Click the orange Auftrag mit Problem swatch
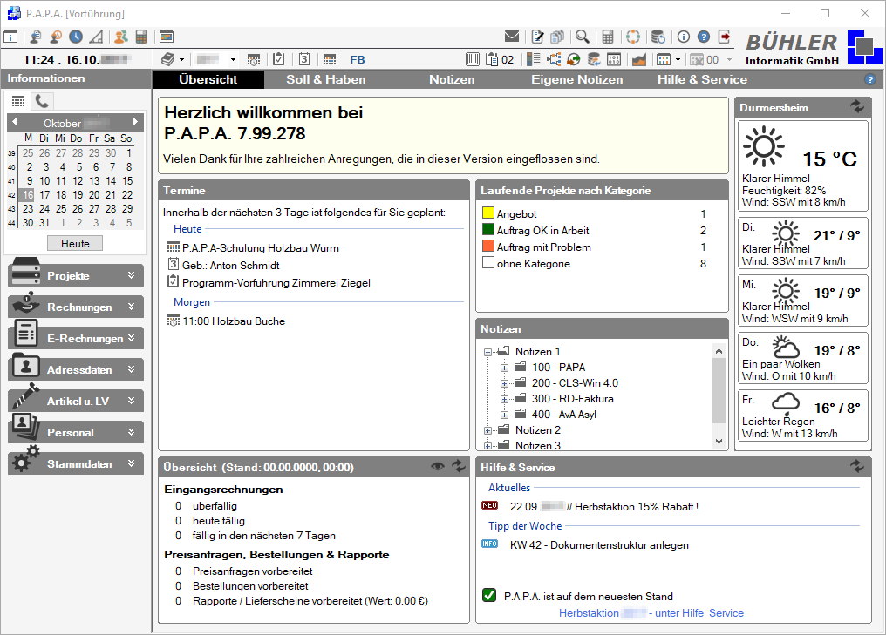The width and height of the screenshot is (886, 635). (x=488, y=247)
